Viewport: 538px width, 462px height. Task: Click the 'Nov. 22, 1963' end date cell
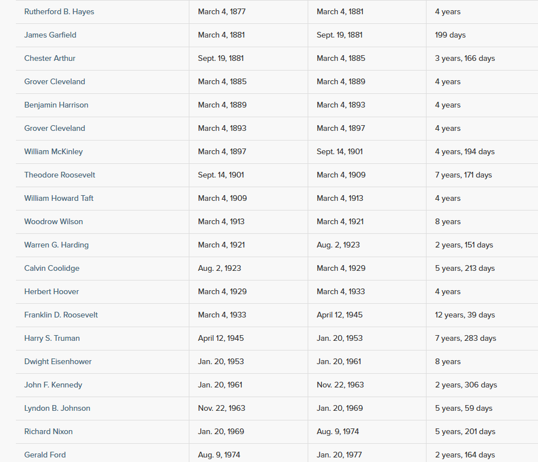(x=340, y=385)
